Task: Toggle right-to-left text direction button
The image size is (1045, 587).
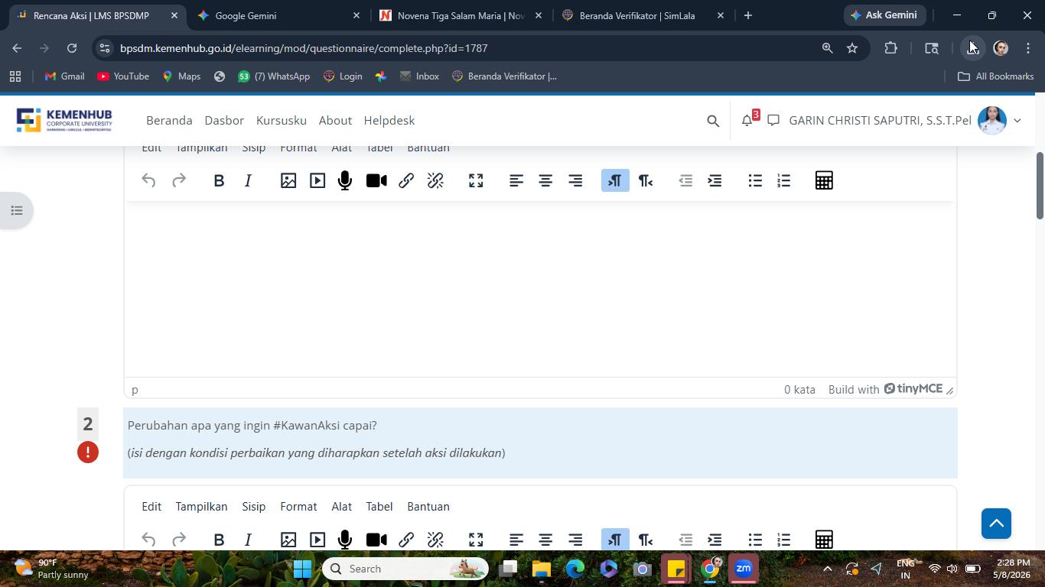Action: coord(645,180)
